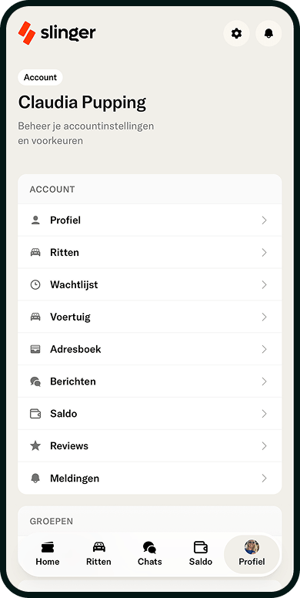Switch to the Home tab
Screen dimensions: 300x598
pyautogui.click(x=48, y=554)
